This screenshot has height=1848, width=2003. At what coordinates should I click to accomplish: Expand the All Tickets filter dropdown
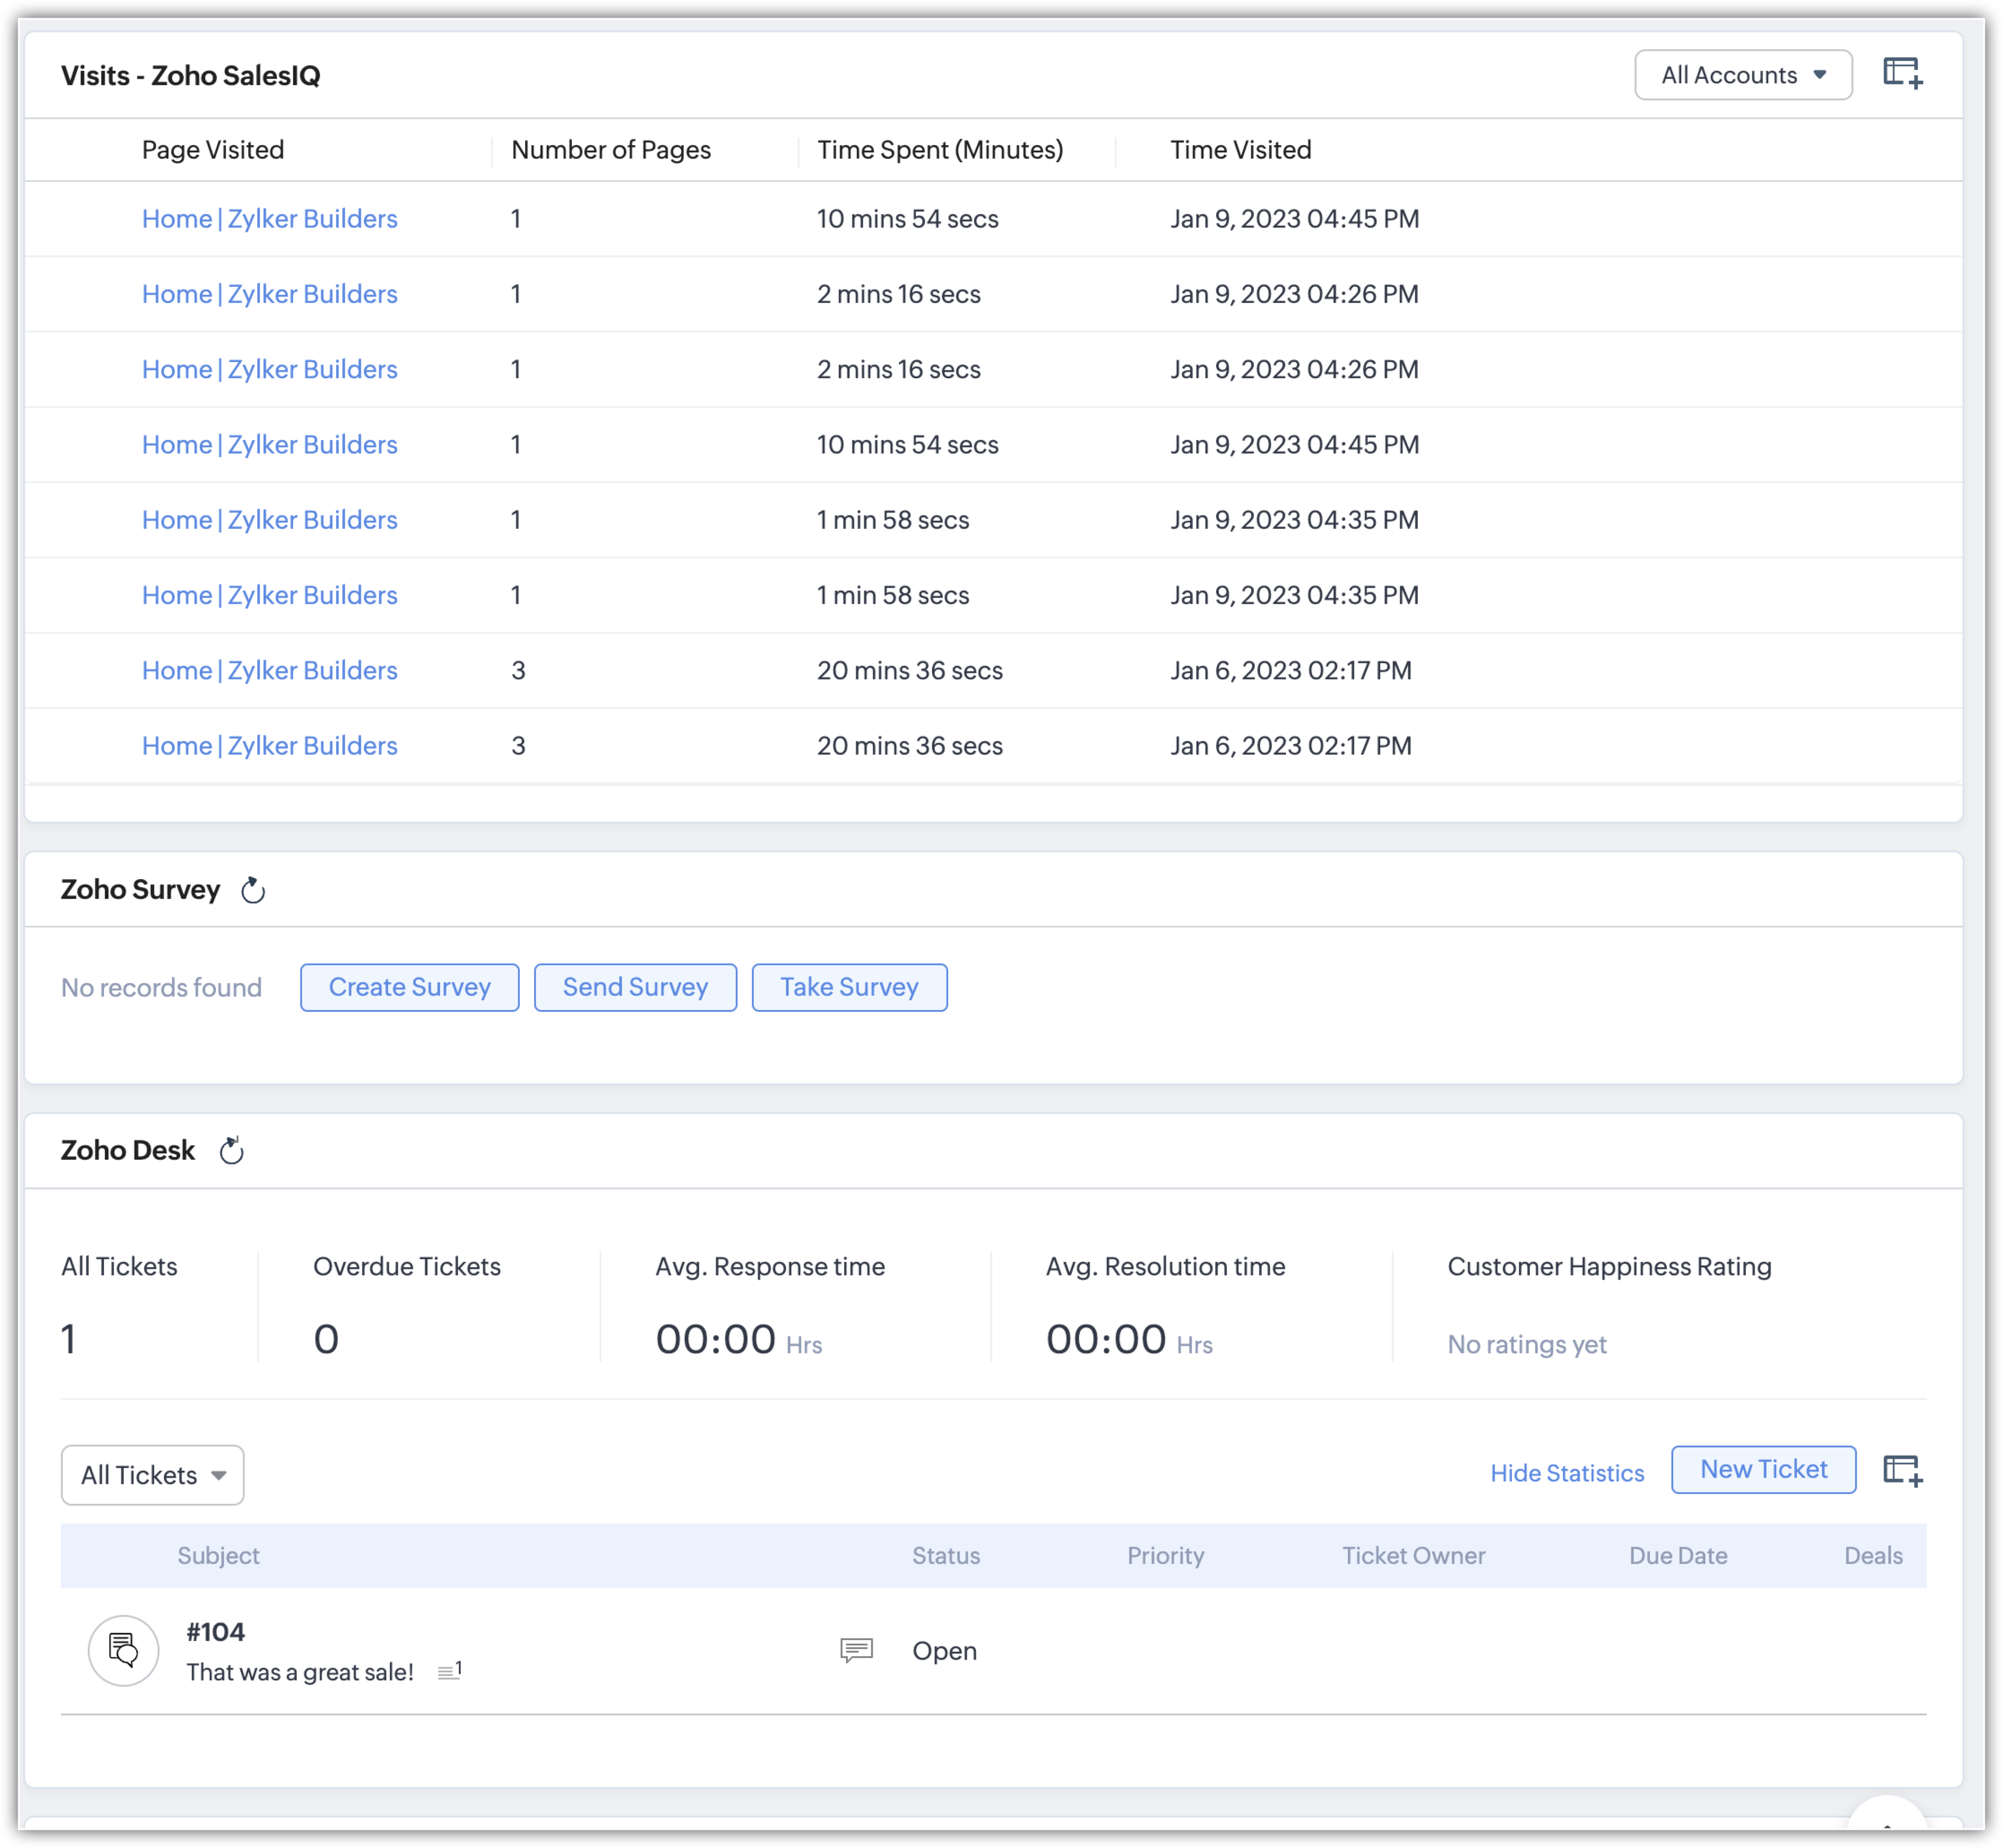point(152,1475)
